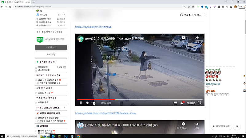
Task: Open a new tab with plus
Action: coord(34,2)
